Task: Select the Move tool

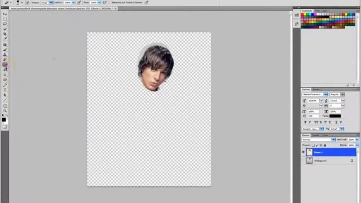Action: [5, 14]
